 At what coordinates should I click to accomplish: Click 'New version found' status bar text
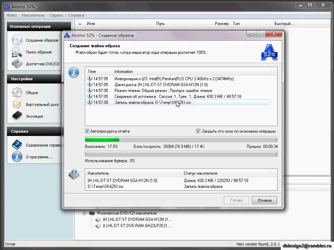pos(258,244)
